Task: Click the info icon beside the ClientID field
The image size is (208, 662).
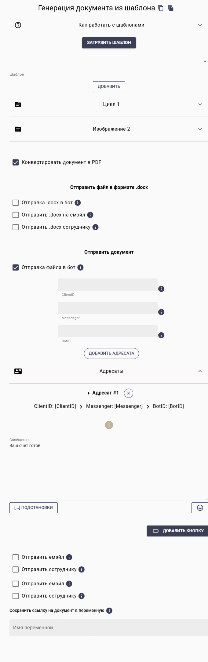Action: point(161,289)
